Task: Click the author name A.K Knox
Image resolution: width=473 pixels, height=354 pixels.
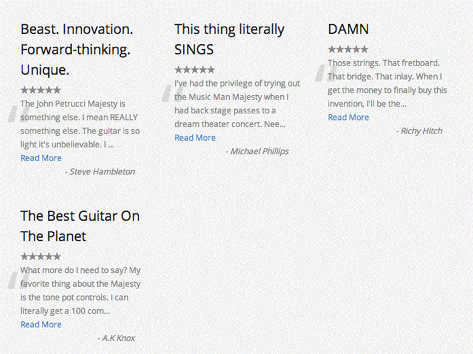Action: [x=116, y=338]
